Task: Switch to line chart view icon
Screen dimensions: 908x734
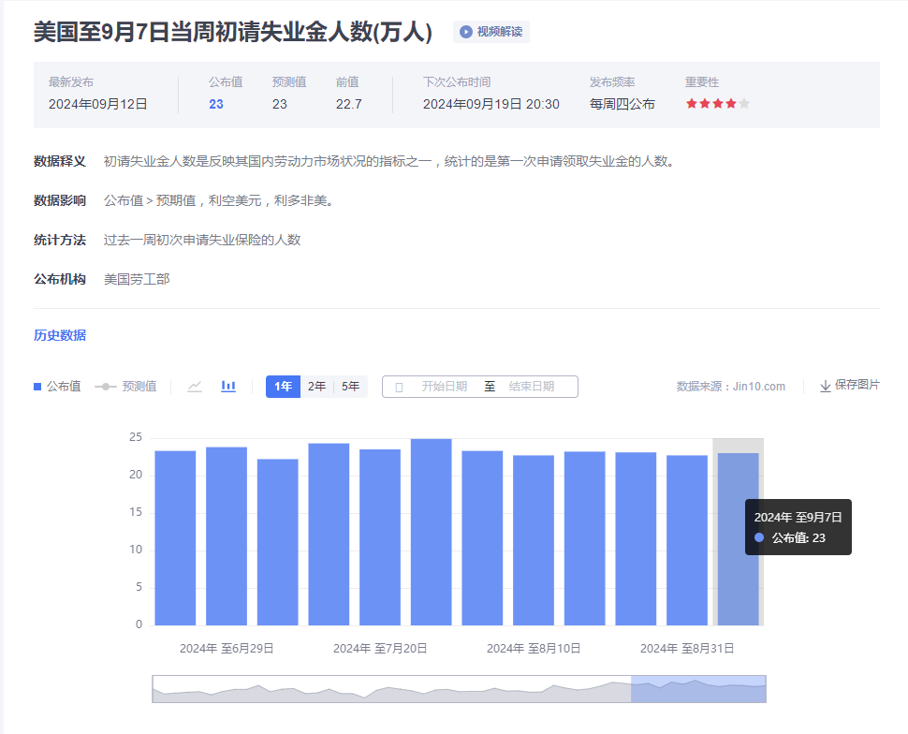Action: tap(195, 386)
